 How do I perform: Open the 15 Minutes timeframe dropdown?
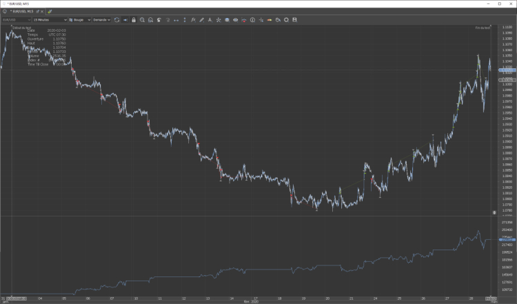pos(50,20)
